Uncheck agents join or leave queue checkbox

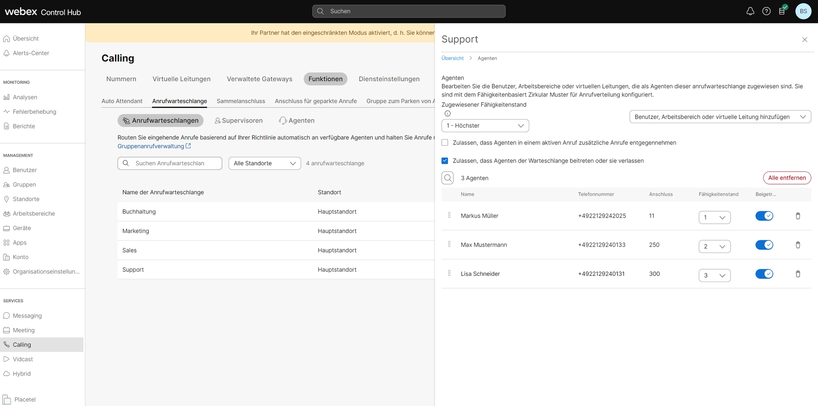[x=445, y=161]
